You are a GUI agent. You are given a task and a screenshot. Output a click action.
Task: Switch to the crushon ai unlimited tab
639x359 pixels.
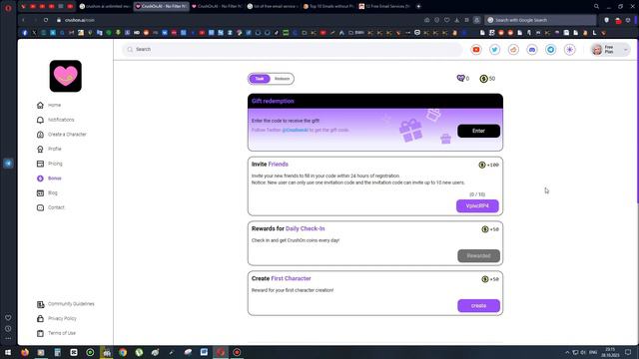click(104, 7)
